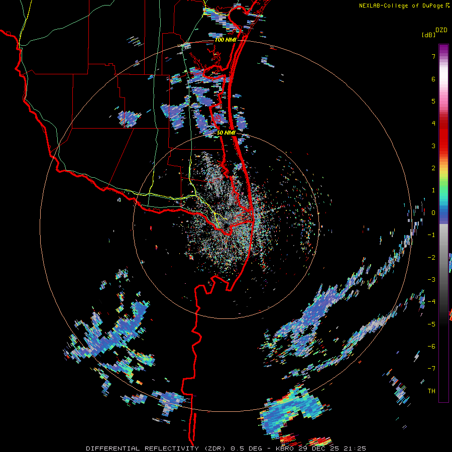The height and width of the screenshot is (452, 452).
Task: Click the -5 value on color scale
Action: [431, 324]
